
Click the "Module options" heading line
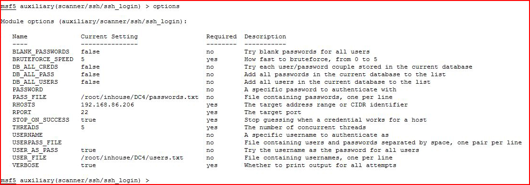click(94, 21)
